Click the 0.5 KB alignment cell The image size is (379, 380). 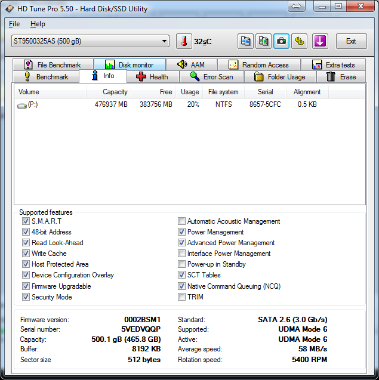pos(307,104)
